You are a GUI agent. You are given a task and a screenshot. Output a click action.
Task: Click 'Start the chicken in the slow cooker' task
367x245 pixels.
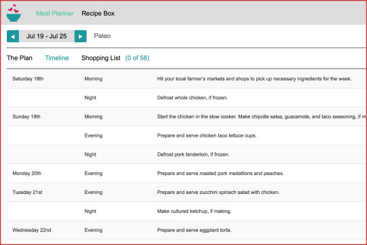click(262, 117)
